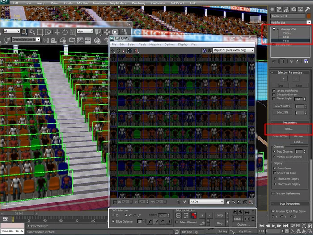Select Freeform Mode in Edit UVWs toolbar
Screen dimensions: 313x235
pos(130,51)
